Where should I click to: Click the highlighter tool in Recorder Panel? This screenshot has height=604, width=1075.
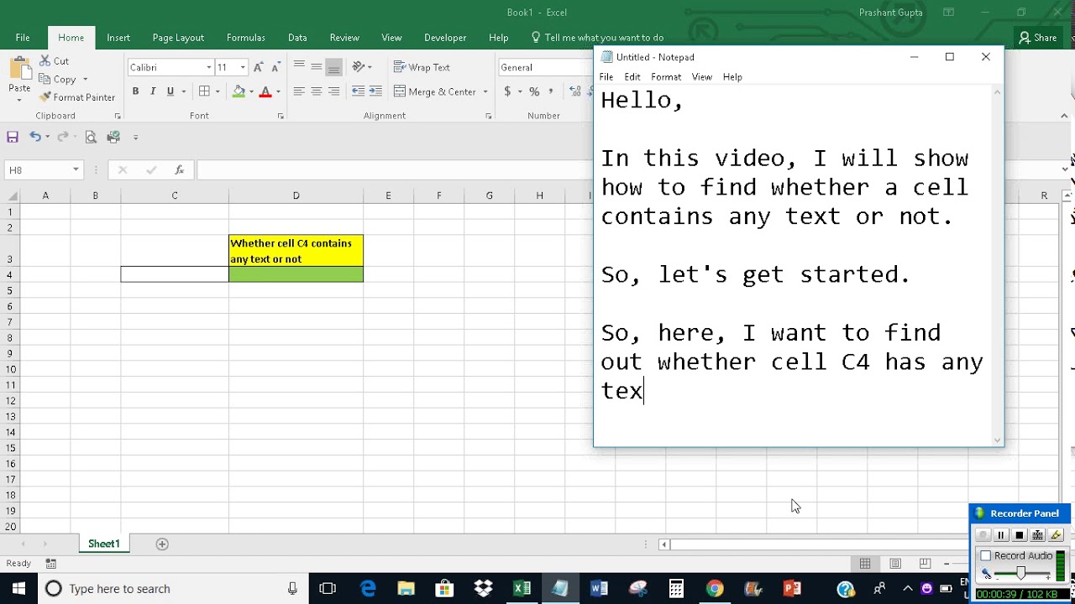tap(1057, 535)
